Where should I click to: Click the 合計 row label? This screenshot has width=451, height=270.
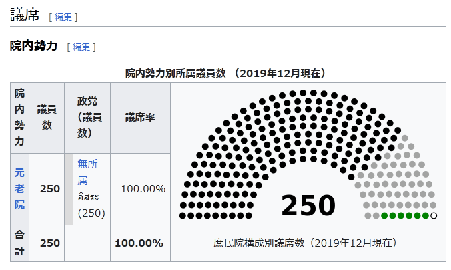(20, 243)
